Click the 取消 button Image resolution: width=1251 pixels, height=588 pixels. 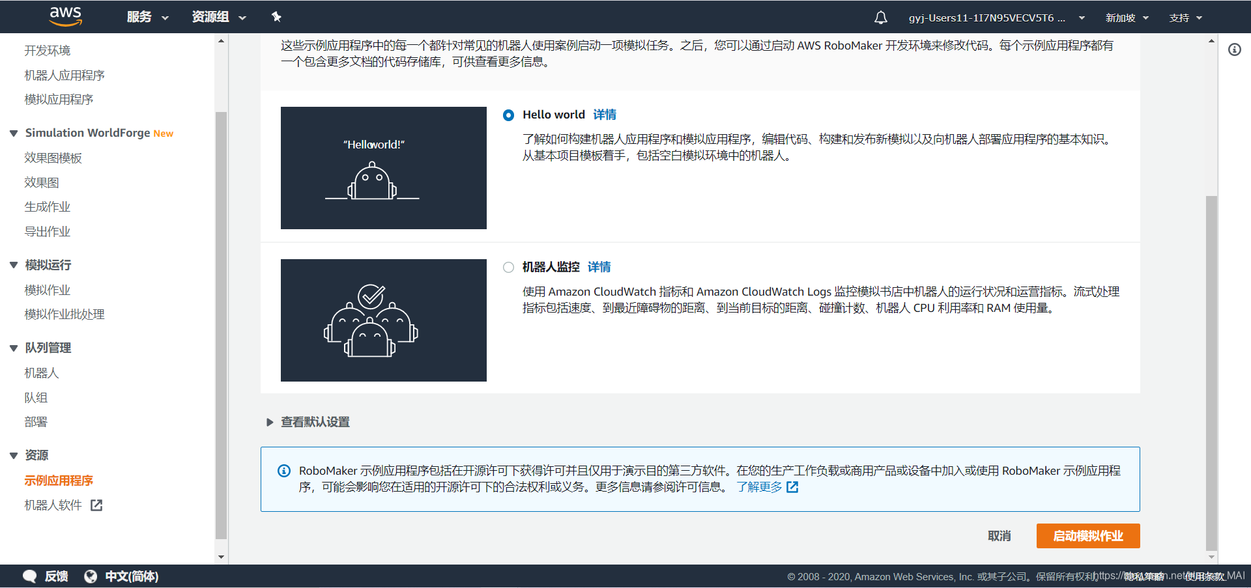(999, 536)
